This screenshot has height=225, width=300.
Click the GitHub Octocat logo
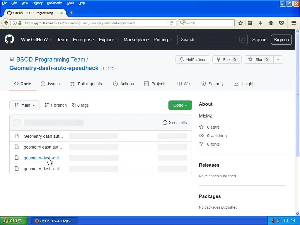click(9, 40)
